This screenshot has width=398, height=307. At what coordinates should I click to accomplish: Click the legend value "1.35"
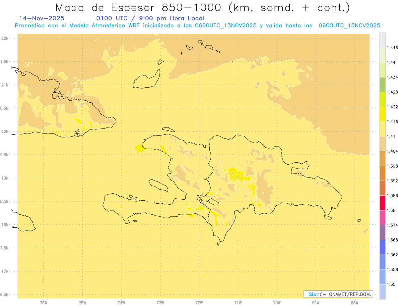pyautogui.click(x=391, y=284)
